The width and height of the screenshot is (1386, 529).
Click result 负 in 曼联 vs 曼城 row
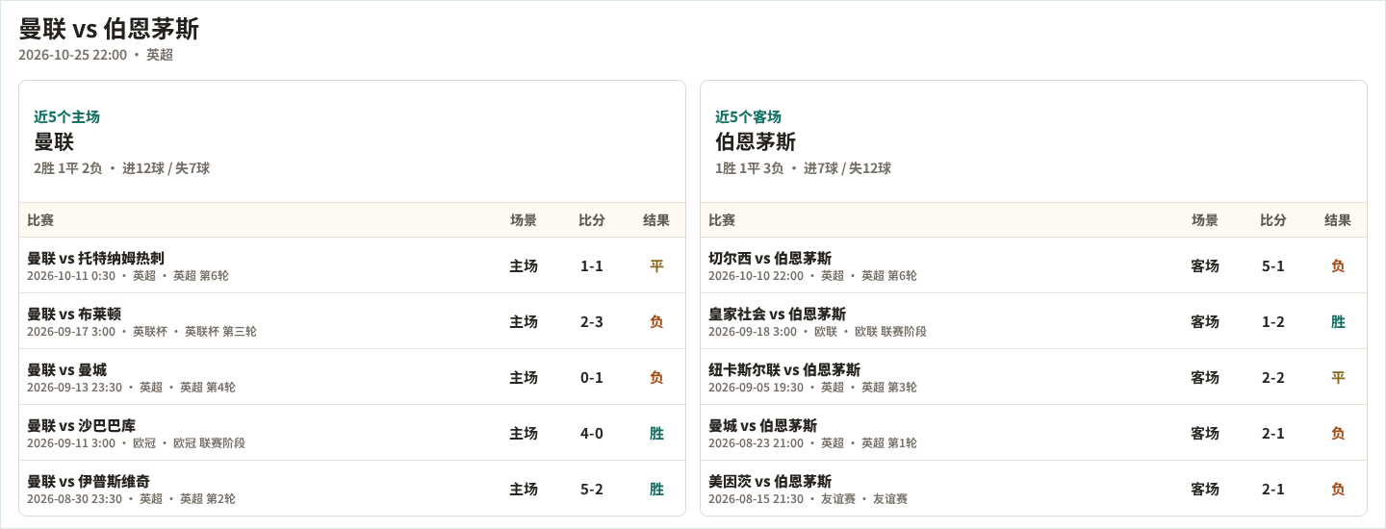click(656, 377)
